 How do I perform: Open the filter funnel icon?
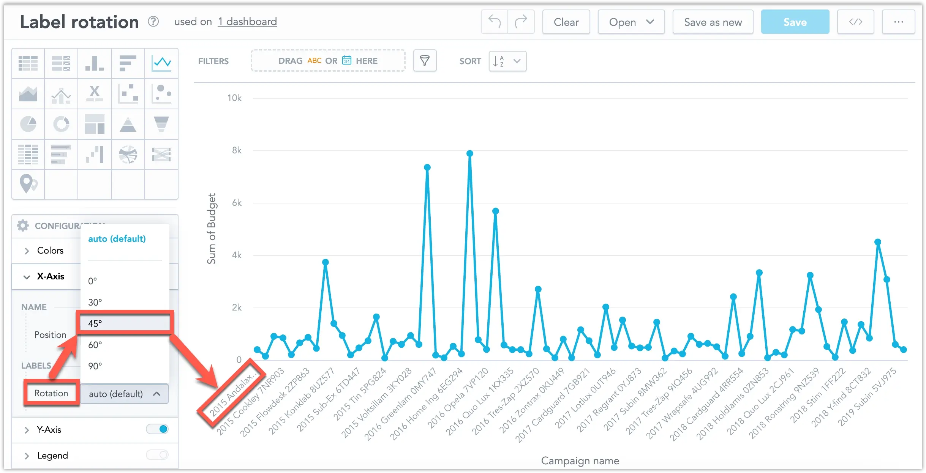[425, 61]
